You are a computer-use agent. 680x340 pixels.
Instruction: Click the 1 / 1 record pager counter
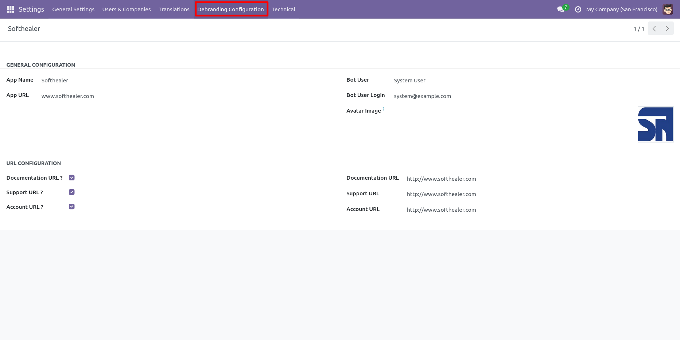point(639,29)
